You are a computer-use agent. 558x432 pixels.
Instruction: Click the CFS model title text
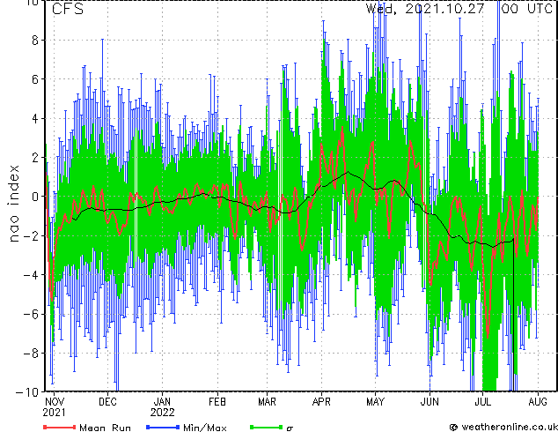(68, 9)
